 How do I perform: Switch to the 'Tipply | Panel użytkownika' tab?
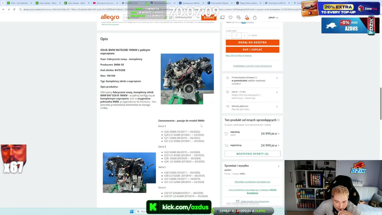click(249, 3)
